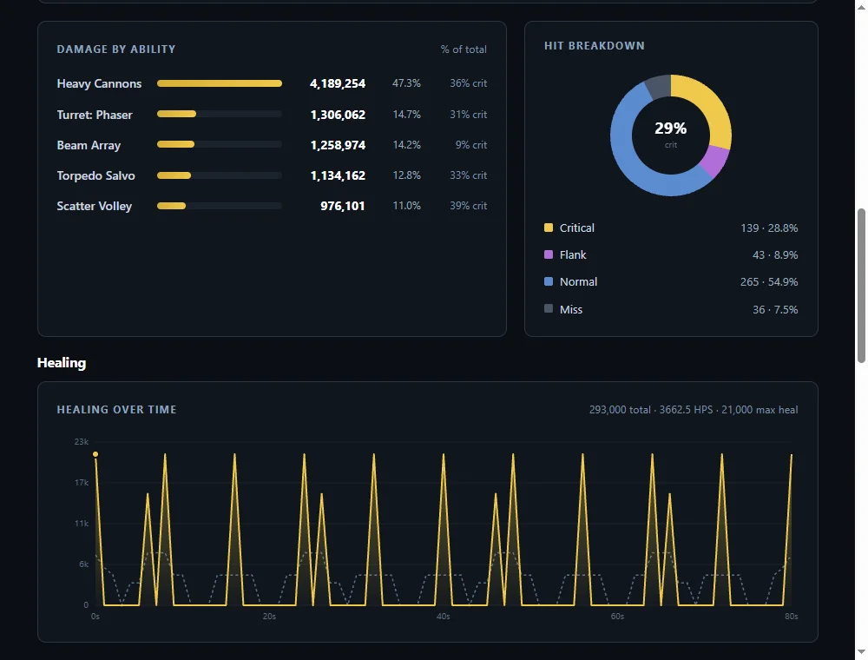Click the 1,258,974 damage value
The image size is (868, 660).
click(x=338, y=145)
